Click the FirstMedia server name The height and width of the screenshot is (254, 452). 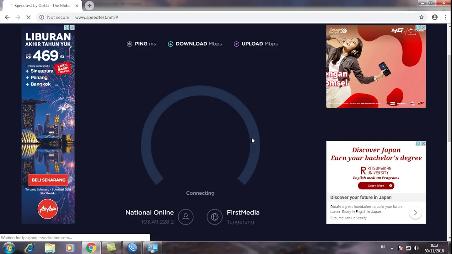coord(243,212)
